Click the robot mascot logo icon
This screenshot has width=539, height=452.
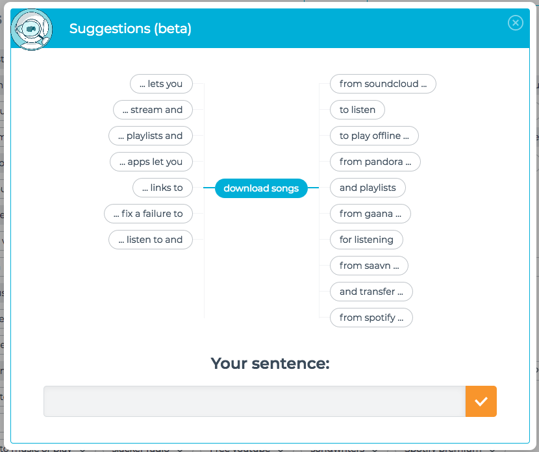coord(32,30)
